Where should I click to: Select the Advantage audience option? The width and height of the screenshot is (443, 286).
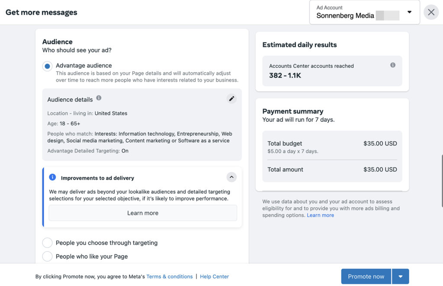coord(48,66)
